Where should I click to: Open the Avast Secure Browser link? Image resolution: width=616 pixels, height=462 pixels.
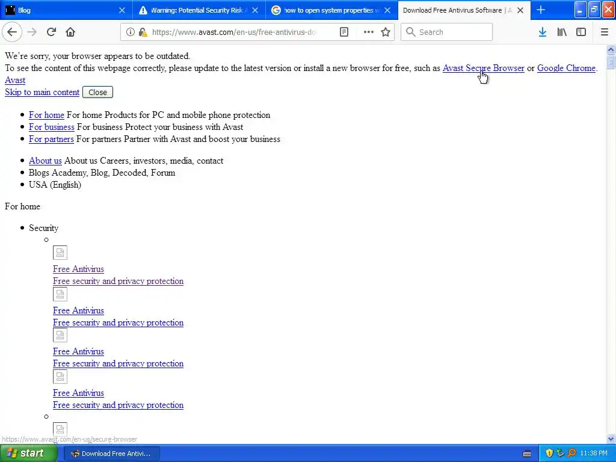tap(483, 68)
